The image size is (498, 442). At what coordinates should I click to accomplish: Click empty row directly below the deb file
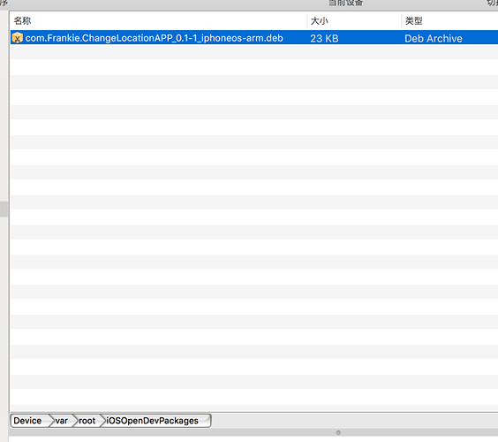tap(254, 52)
